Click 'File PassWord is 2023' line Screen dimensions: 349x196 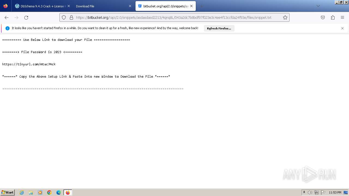42,52
